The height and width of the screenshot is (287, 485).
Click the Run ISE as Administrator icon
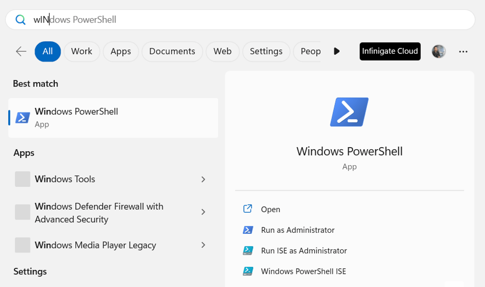(x=248, y=251)
